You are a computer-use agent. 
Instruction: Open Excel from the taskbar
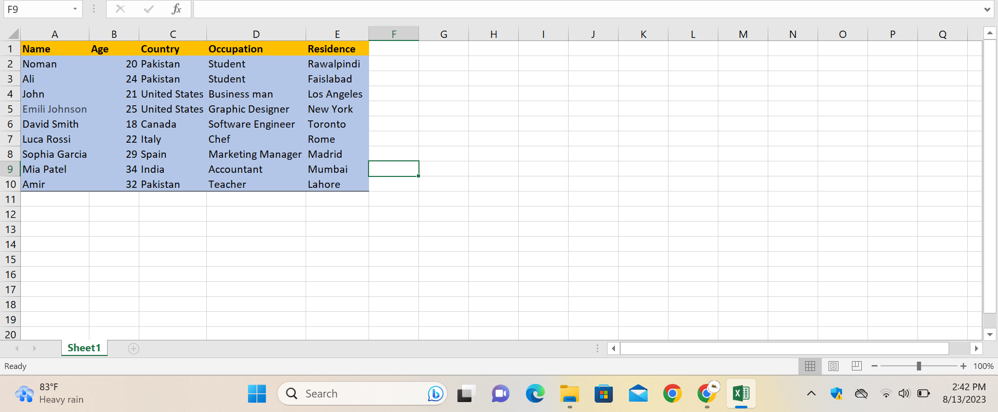[x=741, y=394]
